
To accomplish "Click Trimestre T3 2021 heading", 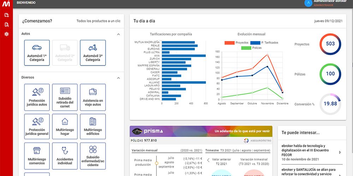I will tap(238, 150).
